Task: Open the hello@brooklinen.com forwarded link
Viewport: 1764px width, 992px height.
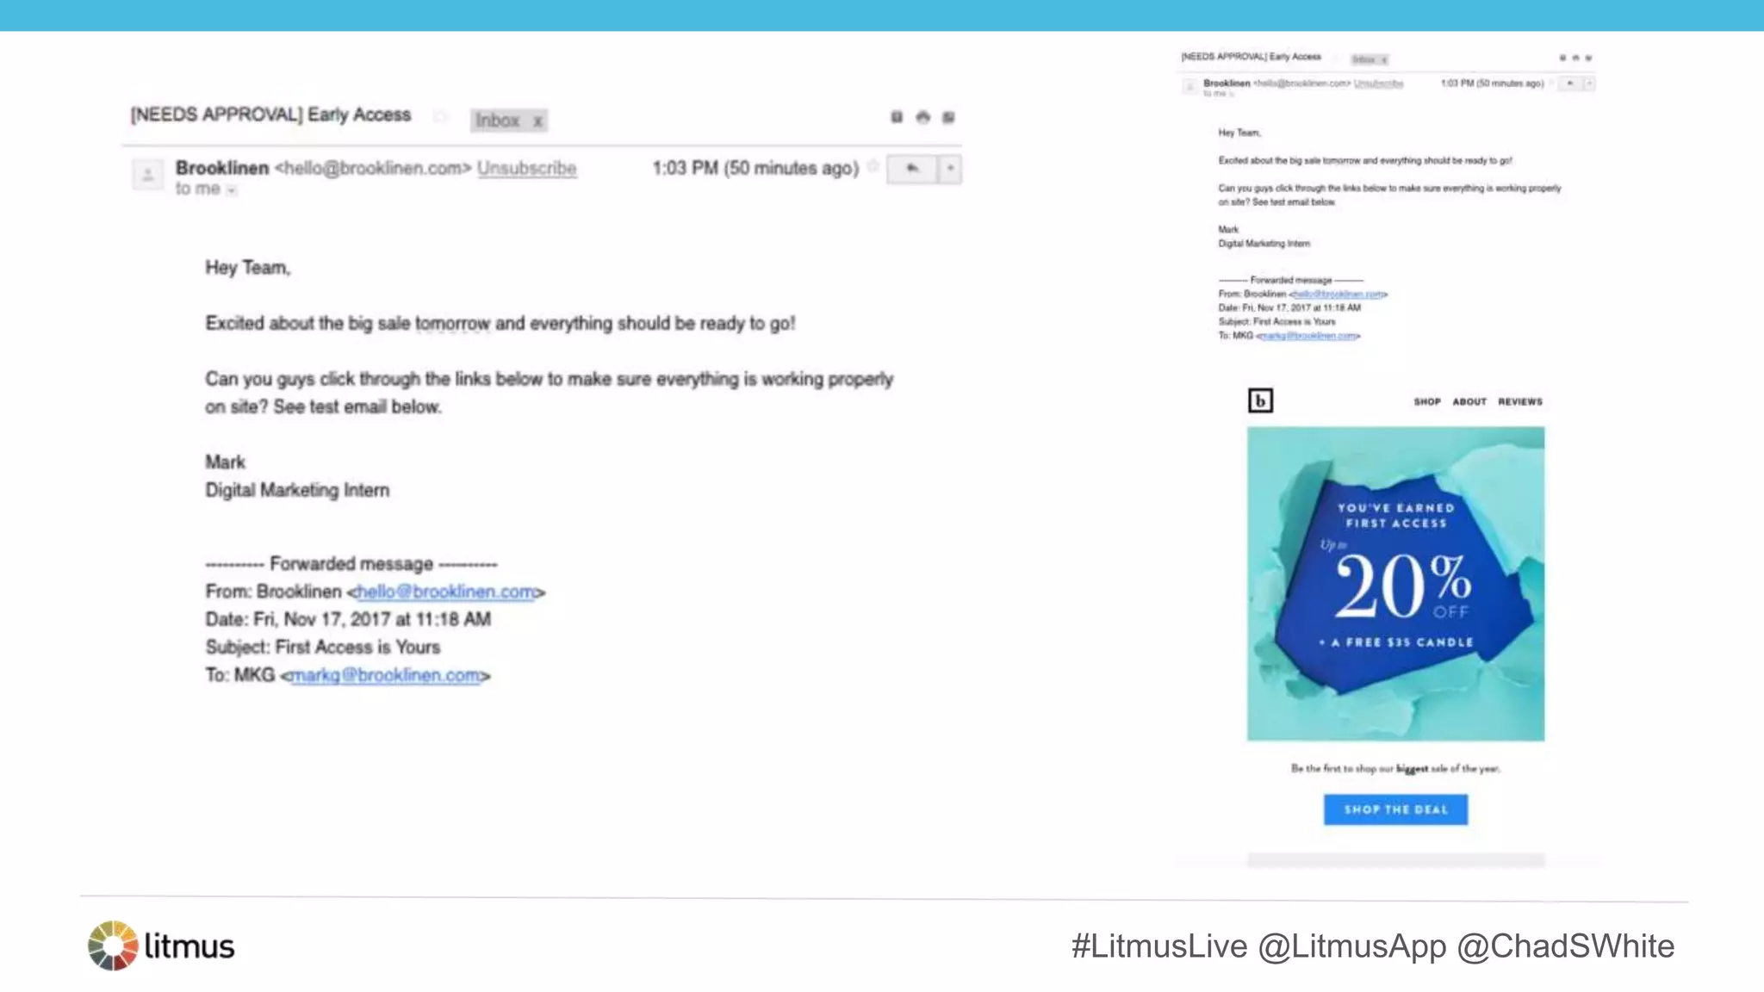Action: pyautogui.click(x=445, y=592)
